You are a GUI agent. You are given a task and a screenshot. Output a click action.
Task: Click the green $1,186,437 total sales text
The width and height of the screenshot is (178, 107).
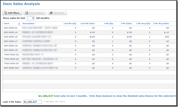point(46,96)
